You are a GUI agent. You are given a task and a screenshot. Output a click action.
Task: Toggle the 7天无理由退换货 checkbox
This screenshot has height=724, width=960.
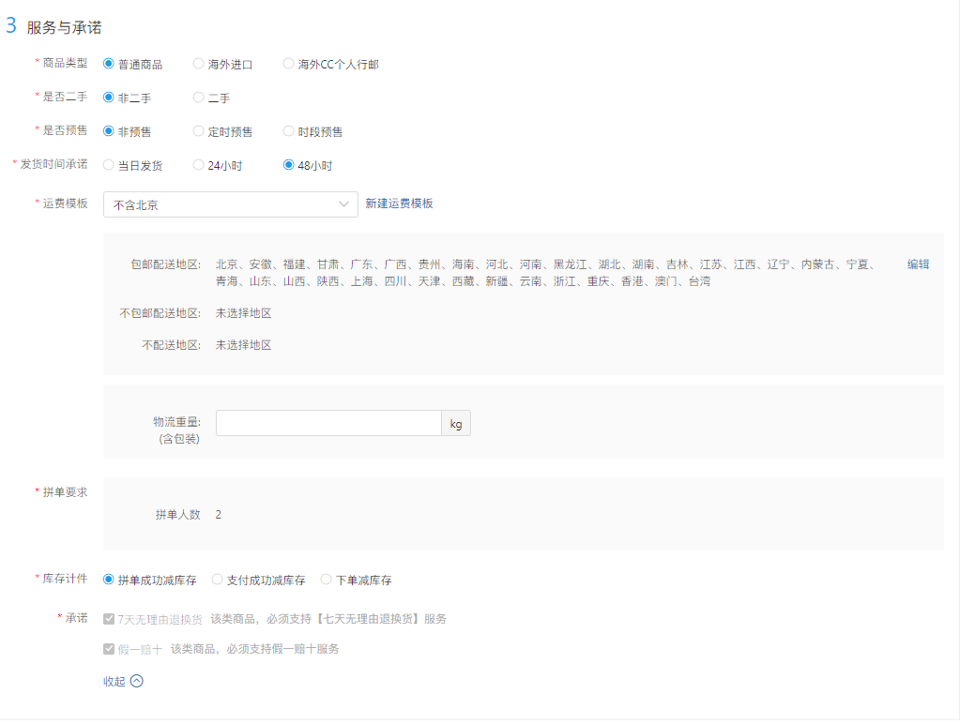tap(109, 619)
